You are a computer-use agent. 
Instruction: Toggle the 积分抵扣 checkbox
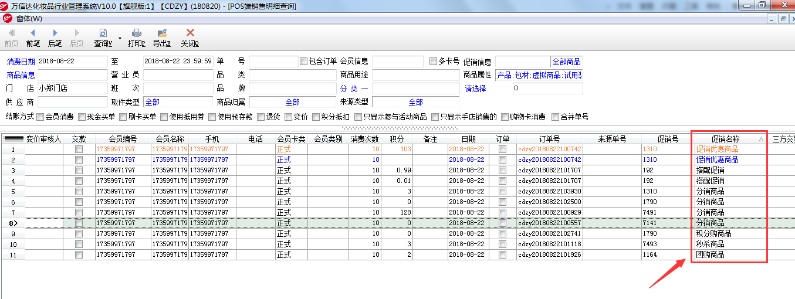(x=316, y=117)
